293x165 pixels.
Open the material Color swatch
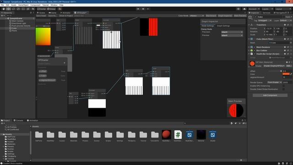coord(286,74)
